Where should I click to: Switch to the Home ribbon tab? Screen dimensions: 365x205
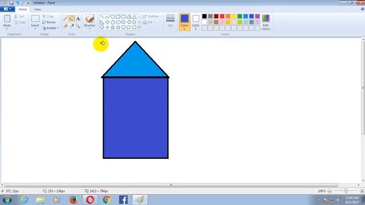[x=23, y=9]
